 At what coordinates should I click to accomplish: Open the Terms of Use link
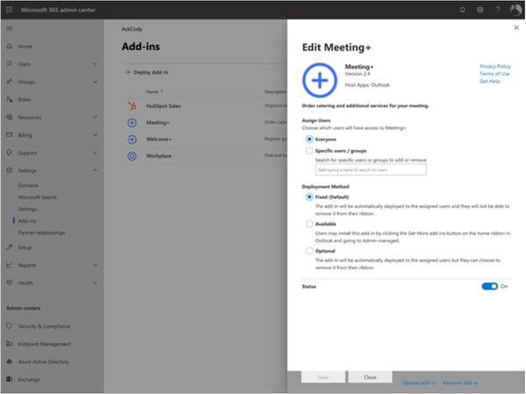(x=494, y=74)
